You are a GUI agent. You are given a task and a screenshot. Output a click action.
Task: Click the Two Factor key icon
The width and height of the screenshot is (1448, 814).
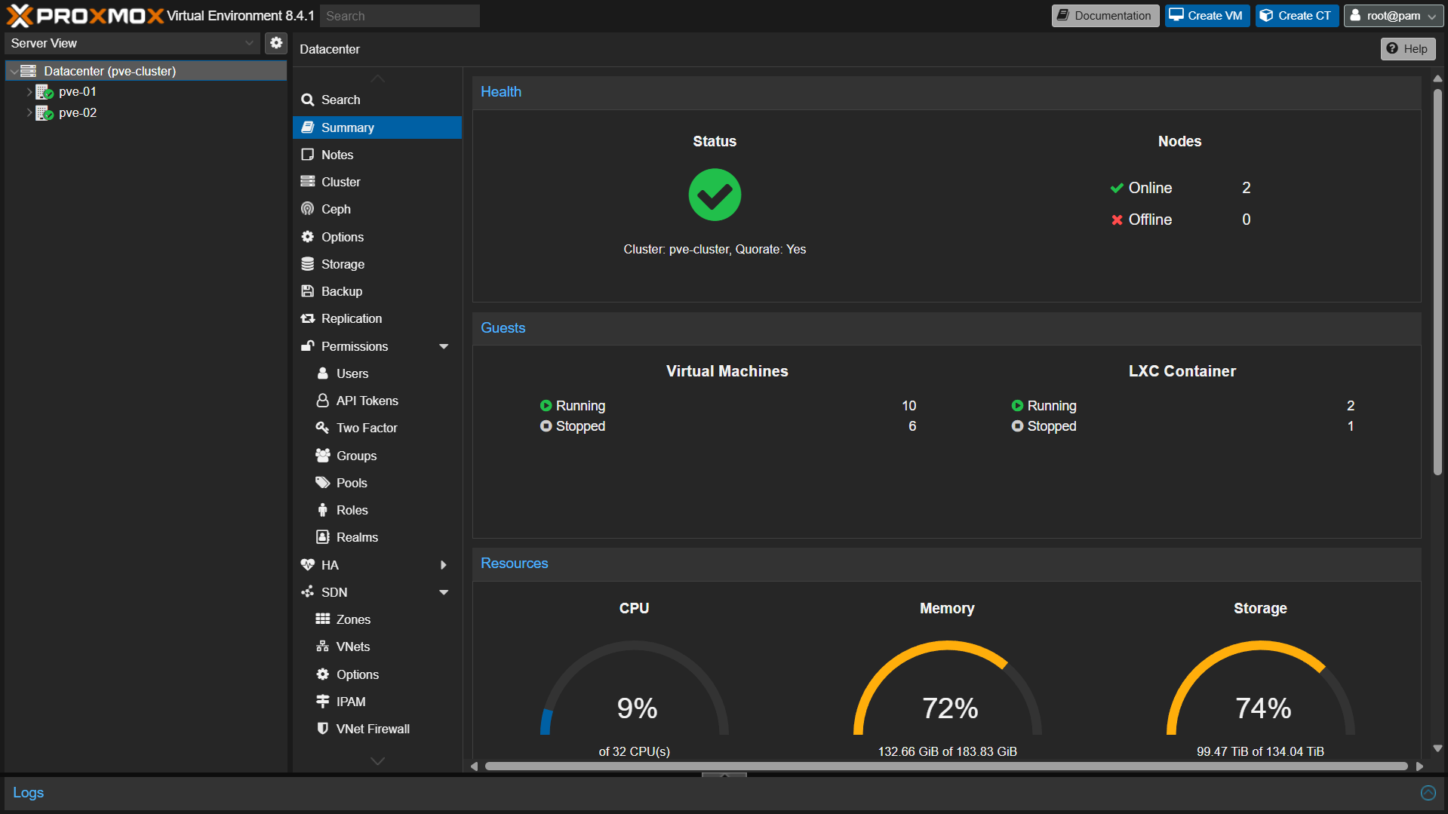pyautogui.click(x=323, y=428)
